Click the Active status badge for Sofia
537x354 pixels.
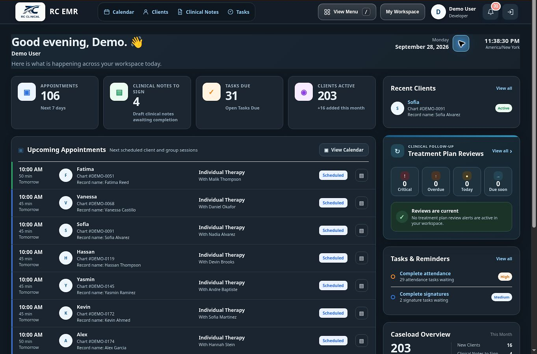click(504, 108)
